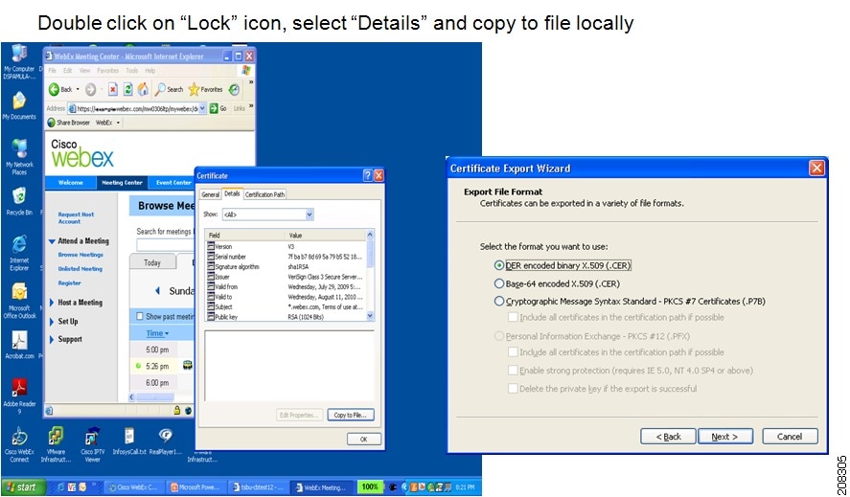Open Internet Explorer desktop icon
The width and height of the screenshot is (850, 497).
19,253
